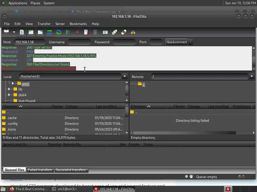Viewport: 257px width, 192px height.
Task: Open the Applications system menu
Action: pyautogui.click(x=18, y=3)
